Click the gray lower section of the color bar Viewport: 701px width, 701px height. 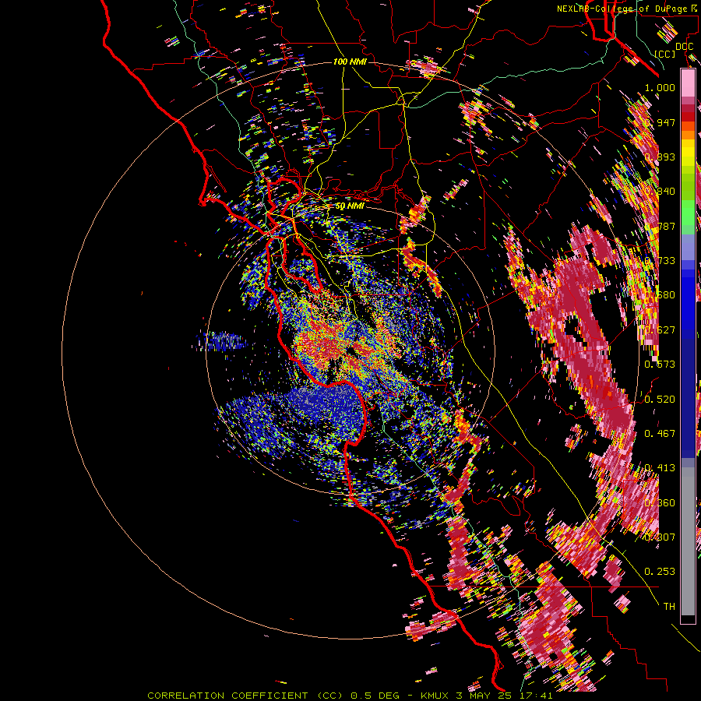(688, 541)
